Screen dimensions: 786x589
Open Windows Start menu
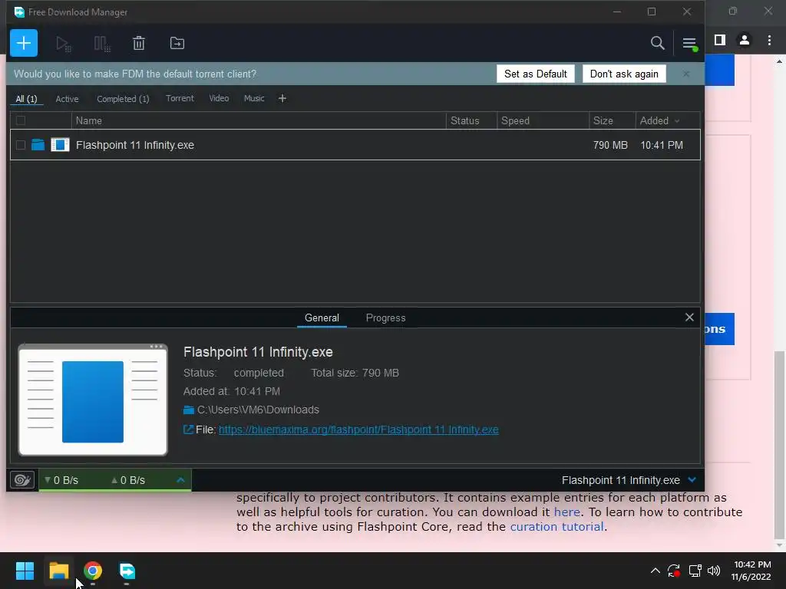(25, 571)
